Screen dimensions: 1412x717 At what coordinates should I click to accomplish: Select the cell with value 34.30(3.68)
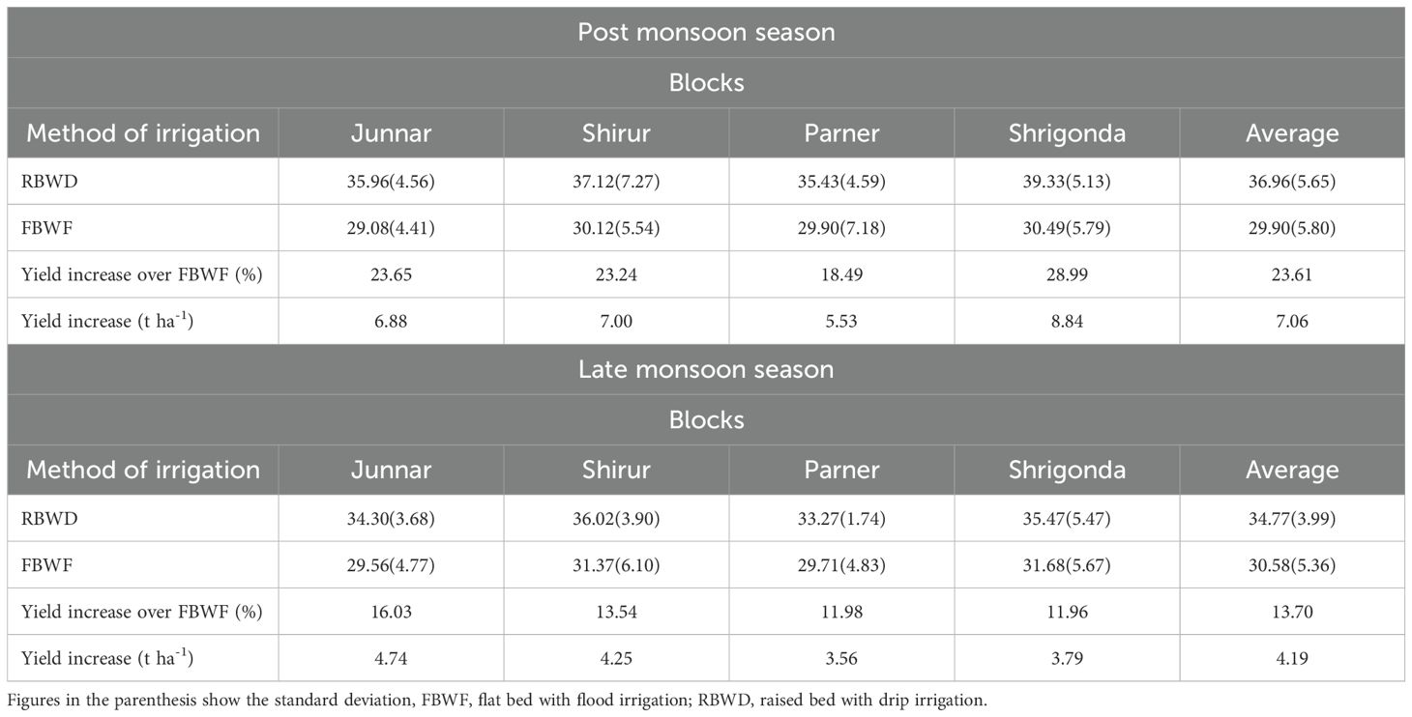[391, 519]
